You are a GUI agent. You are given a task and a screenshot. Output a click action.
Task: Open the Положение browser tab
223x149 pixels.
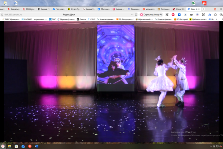pyautogui.click(x=134, y=9)
